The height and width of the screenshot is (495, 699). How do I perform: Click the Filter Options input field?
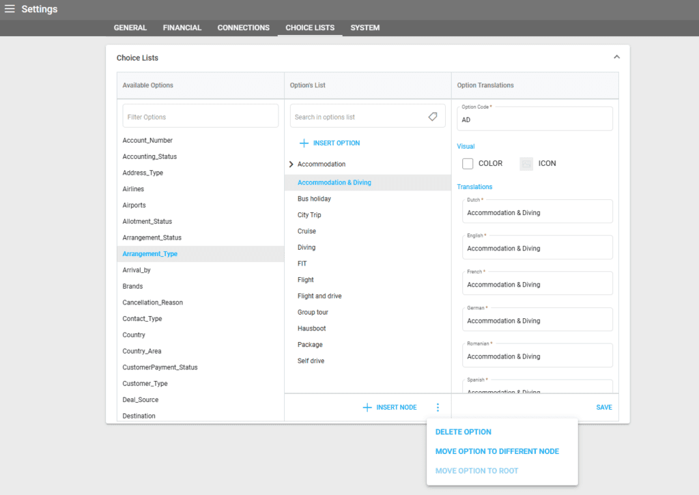coord(200,117)
